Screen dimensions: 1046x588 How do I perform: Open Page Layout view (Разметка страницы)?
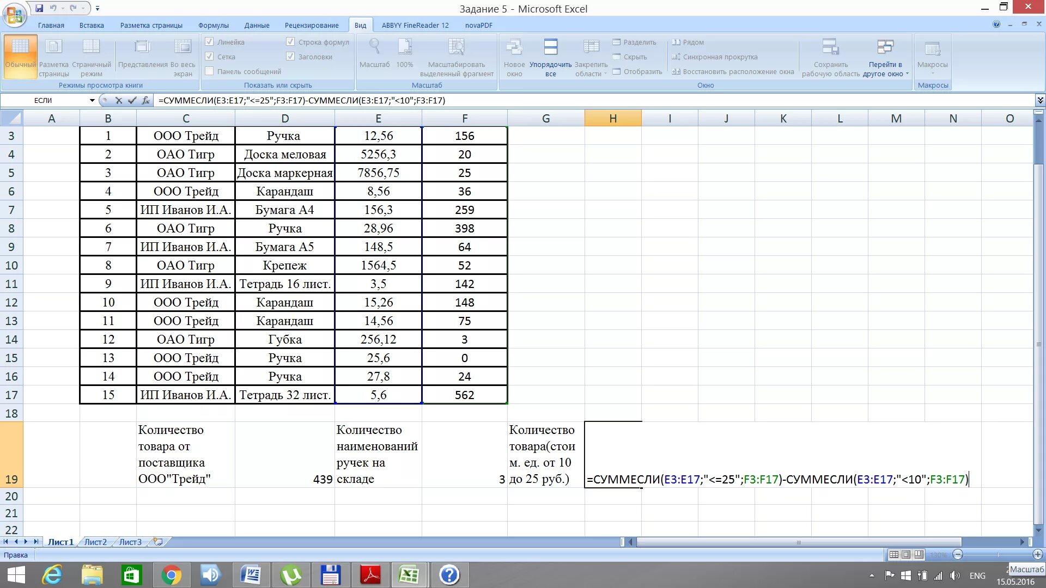pyautogui.click(x=54, y=57)
